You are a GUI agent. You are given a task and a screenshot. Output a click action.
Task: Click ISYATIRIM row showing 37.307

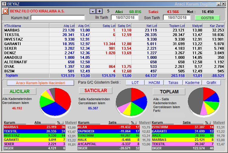[x=183, y=127]
